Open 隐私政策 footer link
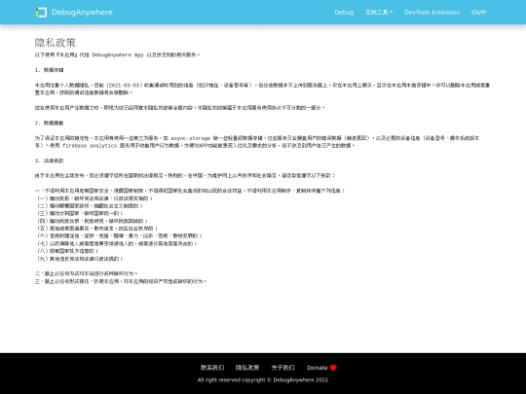This screenshot has width=526, height=394. [x=247, y=368]
